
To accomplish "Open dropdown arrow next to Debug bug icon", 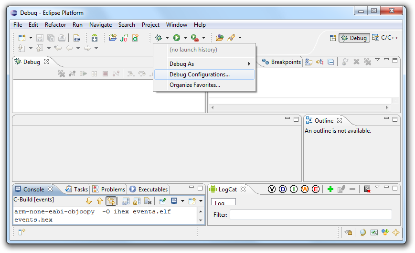I will [167, 38].
